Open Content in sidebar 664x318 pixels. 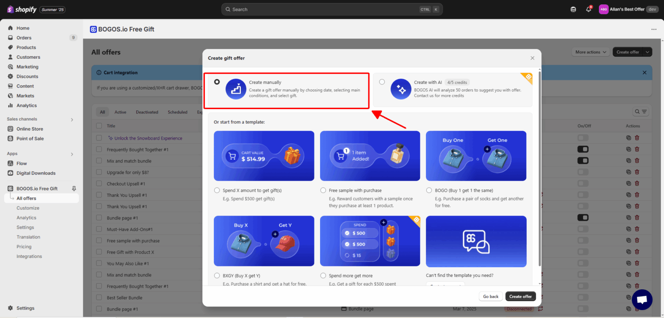tap(25, 87)
